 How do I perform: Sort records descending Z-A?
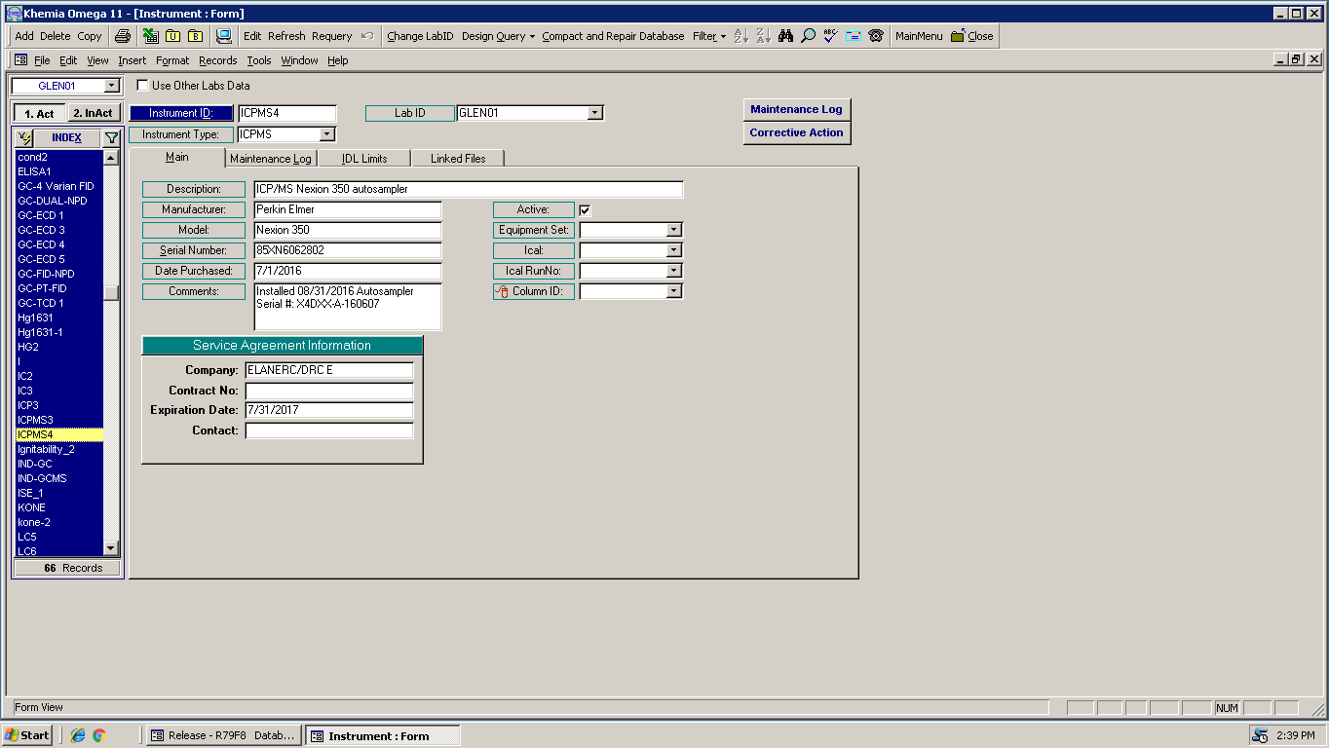tap(763, 36)
